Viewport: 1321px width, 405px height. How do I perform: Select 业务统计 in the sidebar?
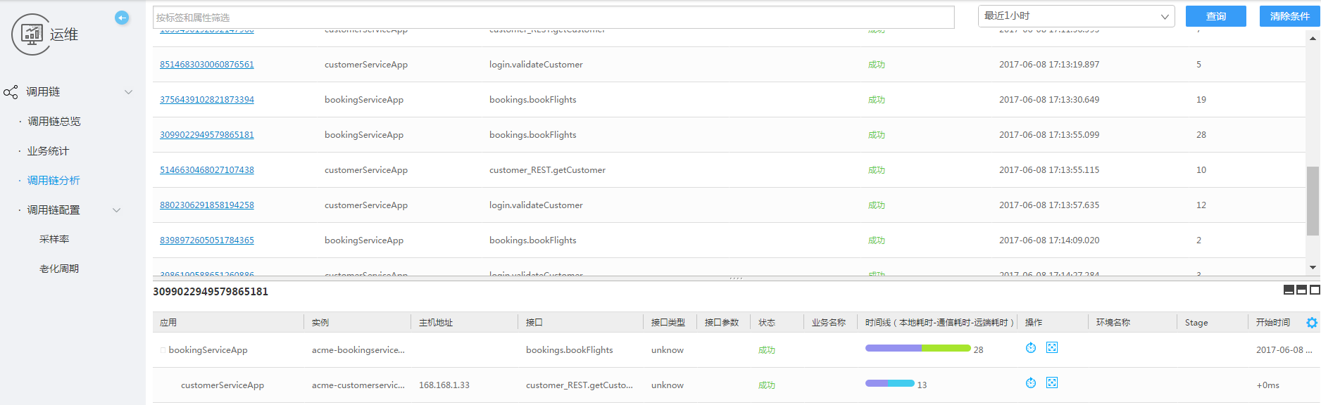(x=48, y=151)
